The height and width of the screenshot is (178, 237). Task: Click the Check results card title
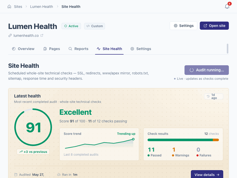tap(158, 134)
